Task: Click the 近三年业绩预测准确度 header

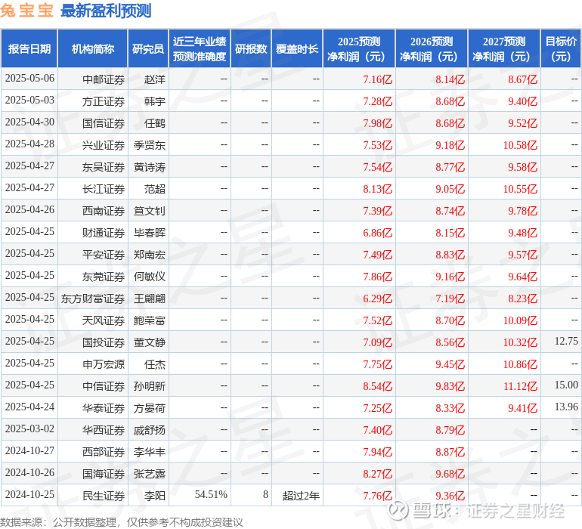Action: tap(200, 48)
